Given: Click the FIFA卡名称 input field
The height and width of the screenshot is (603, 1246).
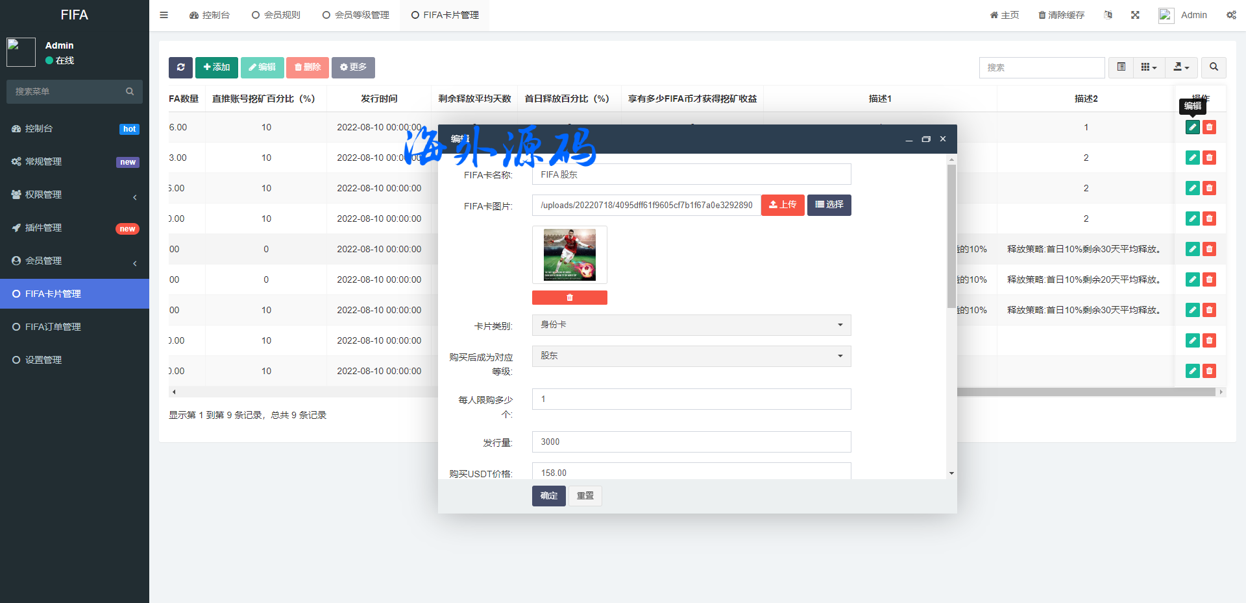Looking at the screenshot, I should [691, 174].
